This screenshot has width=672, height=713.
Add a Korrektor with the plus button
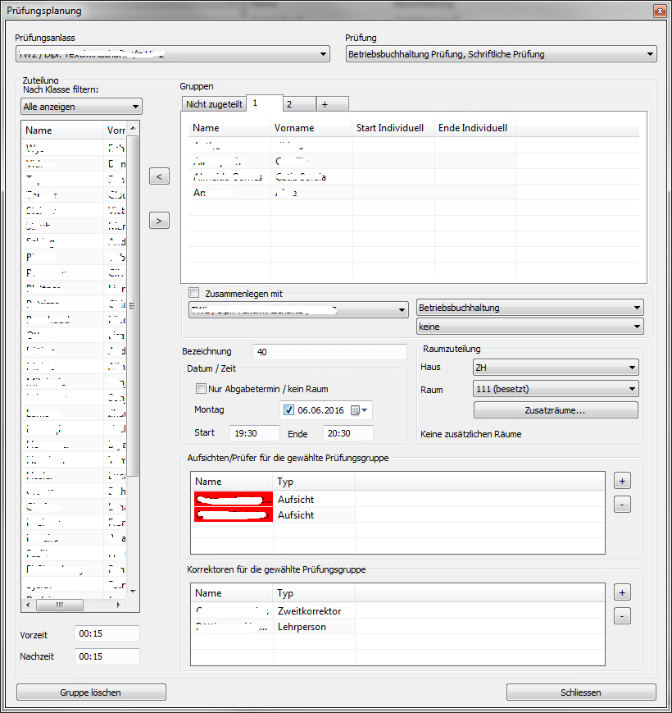tap(622, 592)
